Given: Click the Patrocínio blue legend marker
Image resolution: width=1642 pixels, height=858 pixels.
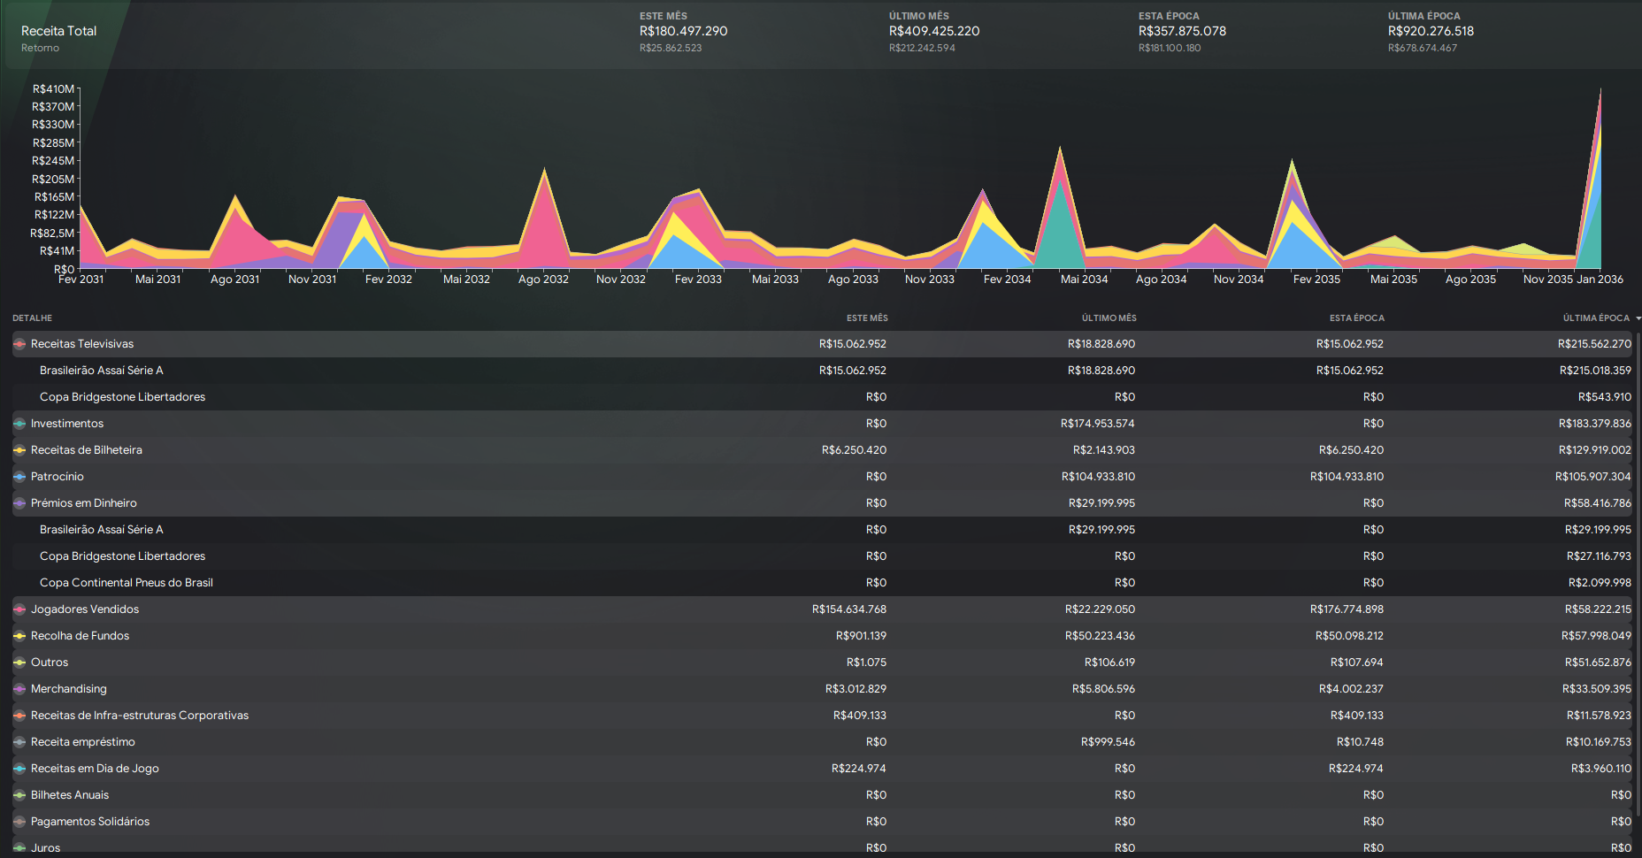Looking at the screenshot, I should click(19, 477).
